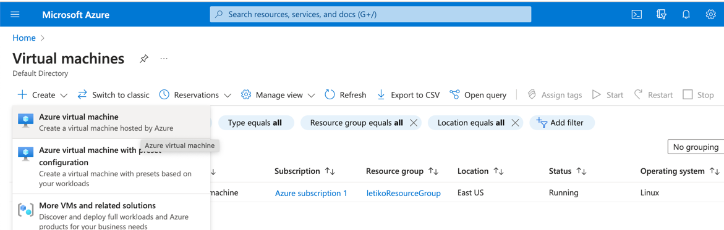Pin Virtual machines page to dashboard
This screenshot has width=724, height=230.
click(x=144, y=59)
